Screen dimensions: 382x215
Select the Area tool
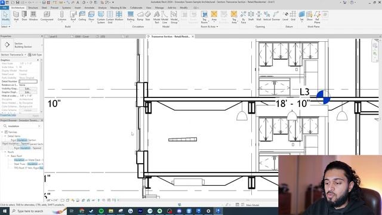(x=214, y=16)
